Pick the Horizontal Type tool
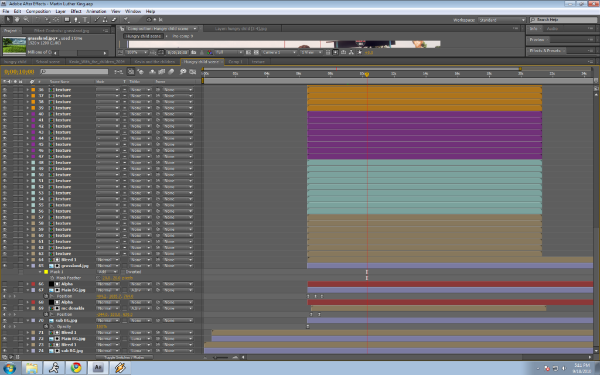 click(x=84, y=19)
